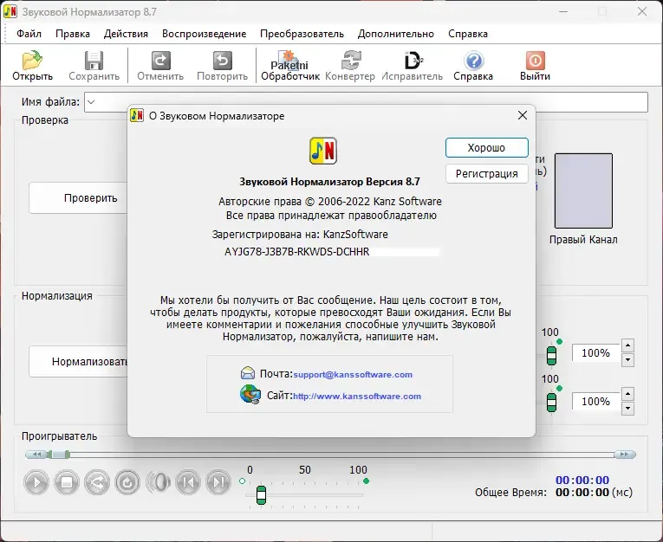The image size is (663, 542).
Task: Click the globe icon next to Сайт
Action: pos(250,395)
